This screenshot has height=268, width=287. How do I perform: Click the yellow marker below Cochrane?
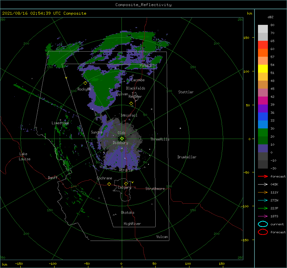109,184
